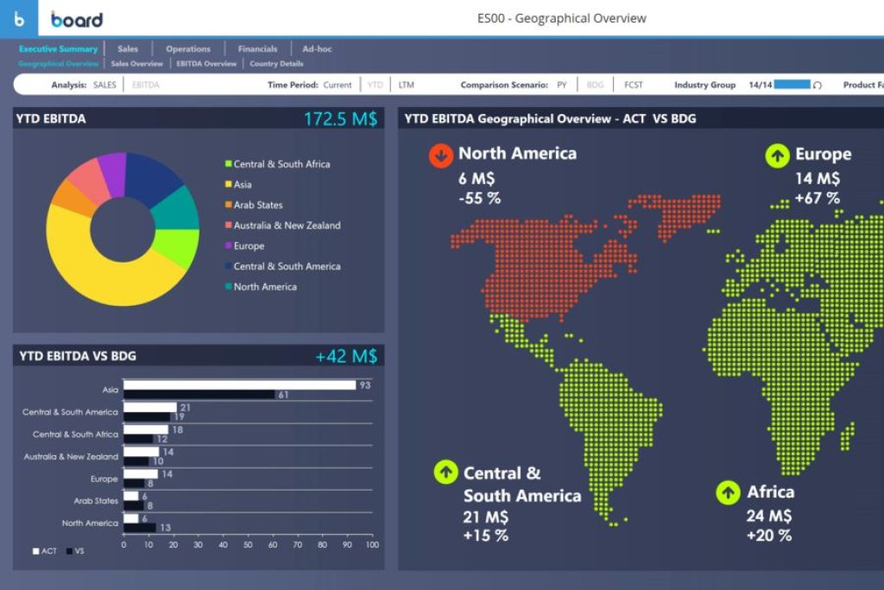Open the Ad-hoc tab
884x590 pixels.
click(x=317, y=49)
